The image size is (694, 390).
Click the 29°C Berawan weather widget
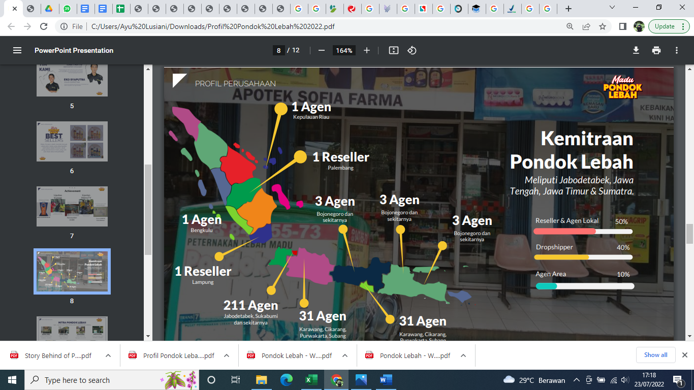(x=534, y=380)
